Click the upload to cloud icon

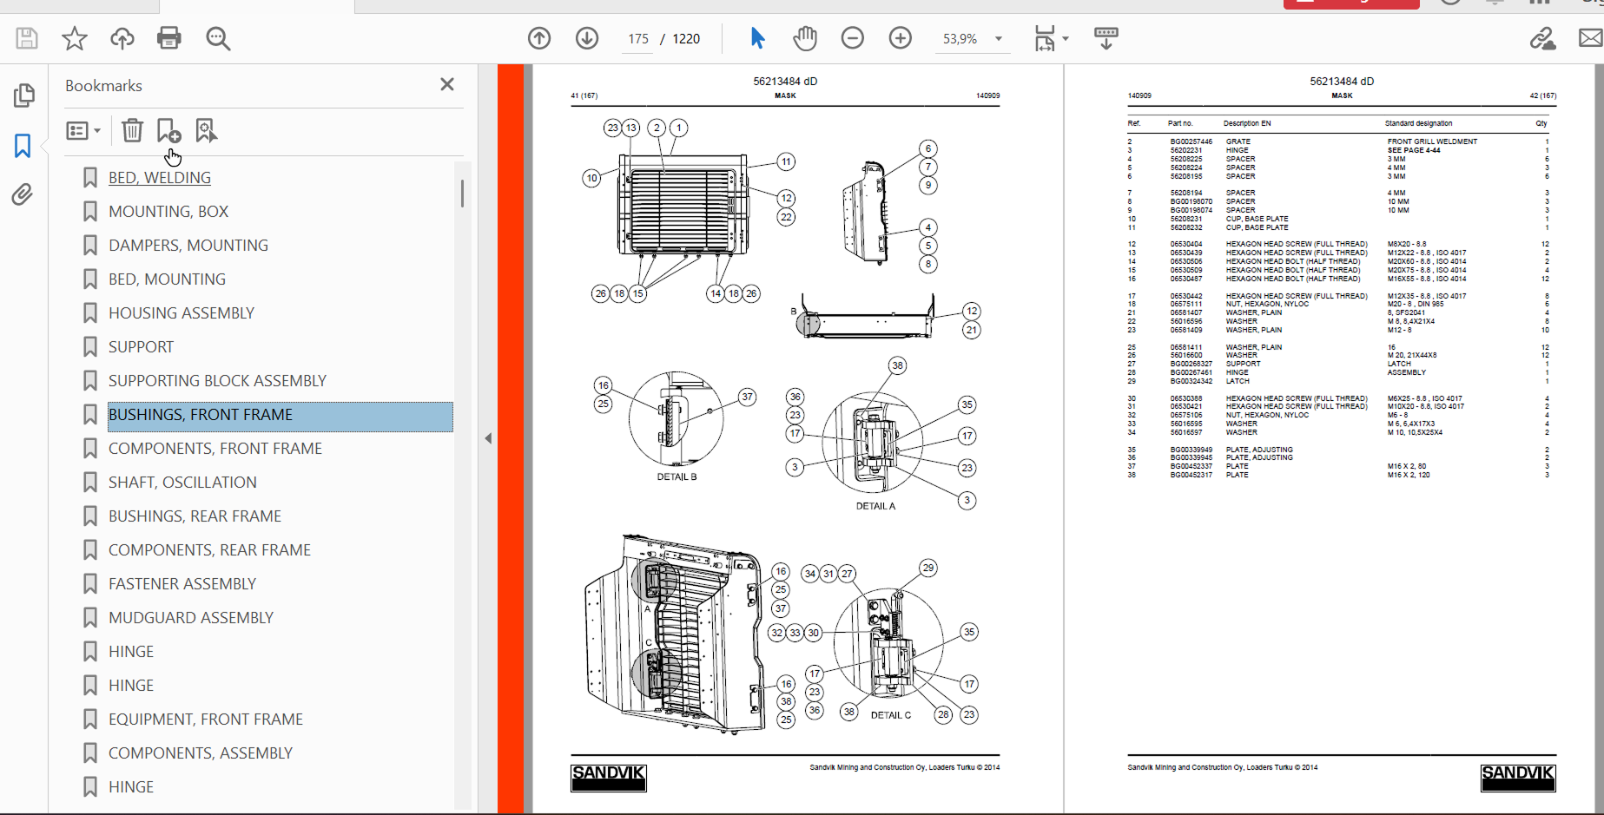pos(122,38)
